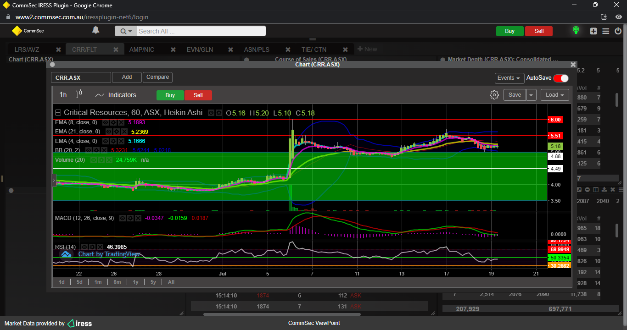Toggle visibility of Critical Resources series
Image resolution: width=627 pixels, height=330 pixels.
point(212,113)
